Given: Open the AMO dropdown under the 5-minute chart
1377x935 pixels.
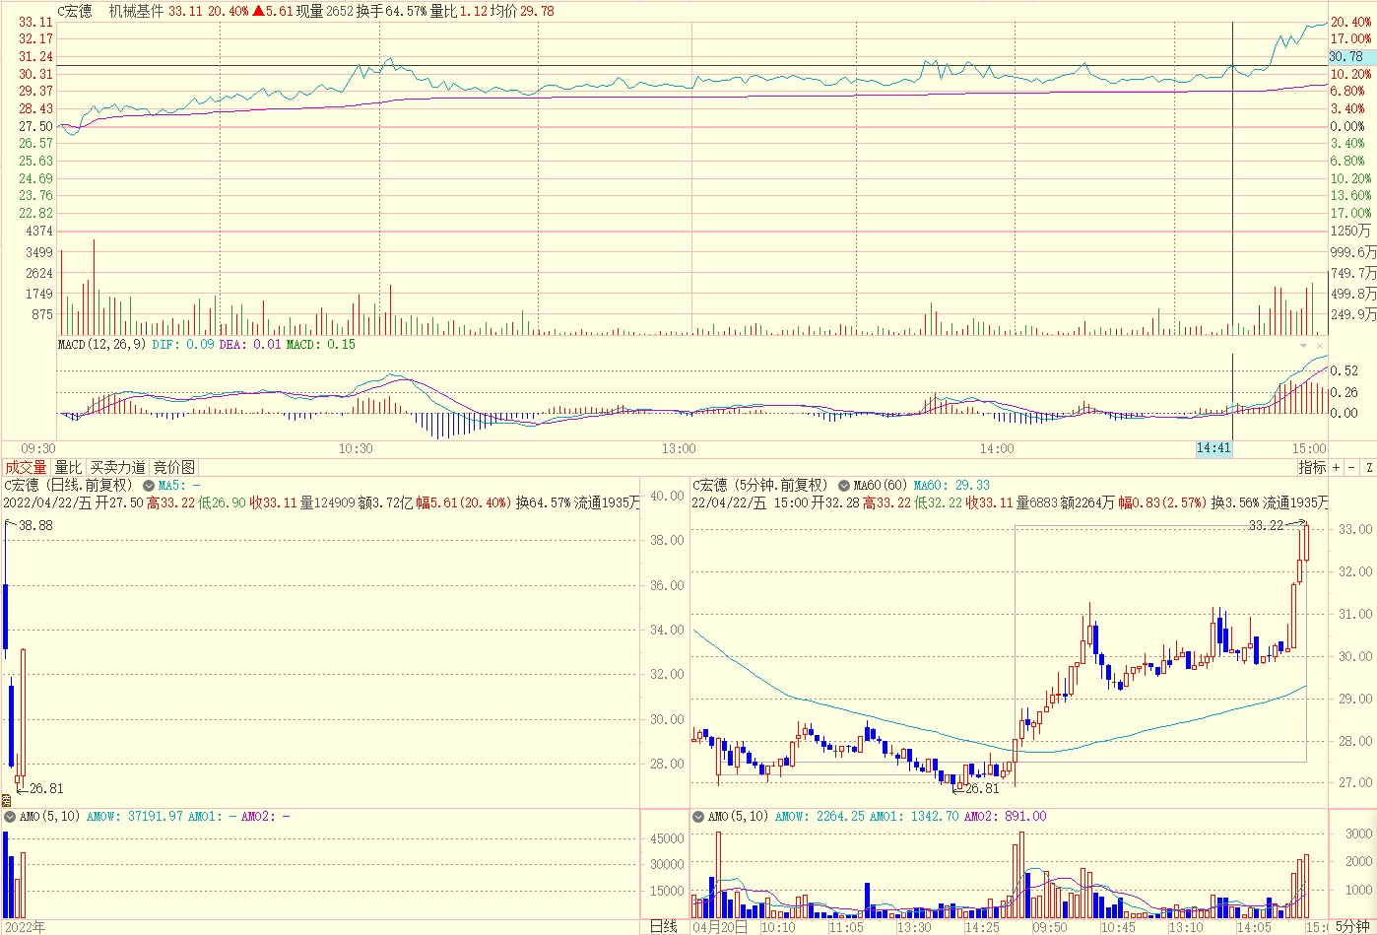Looking at the screenshot, I should point(698,817).
